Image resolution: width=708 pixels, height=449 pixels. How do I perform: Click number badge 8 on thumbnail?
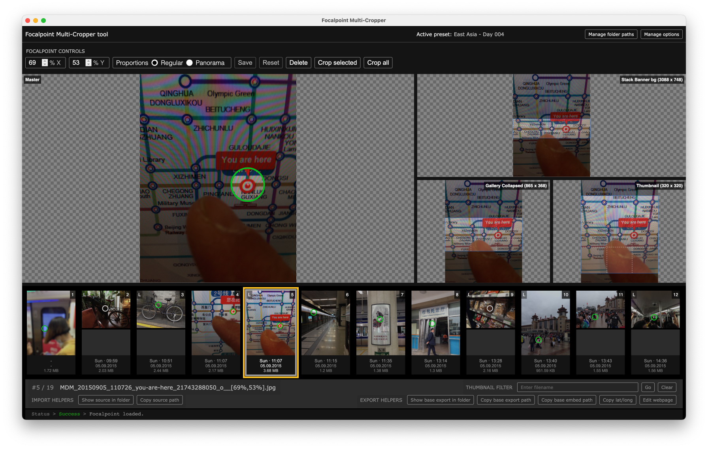(457, 295)
